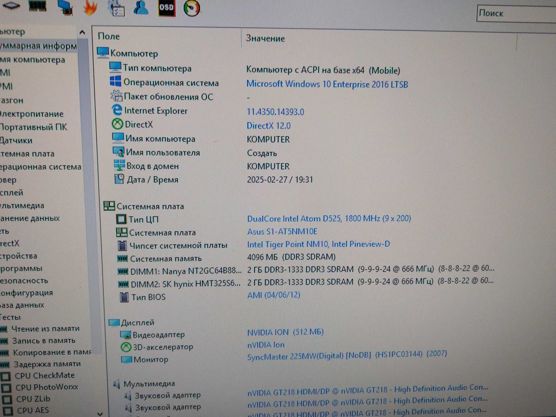Open the system stability test flame icon
The image size is (556, 417).
pos(90,8)
